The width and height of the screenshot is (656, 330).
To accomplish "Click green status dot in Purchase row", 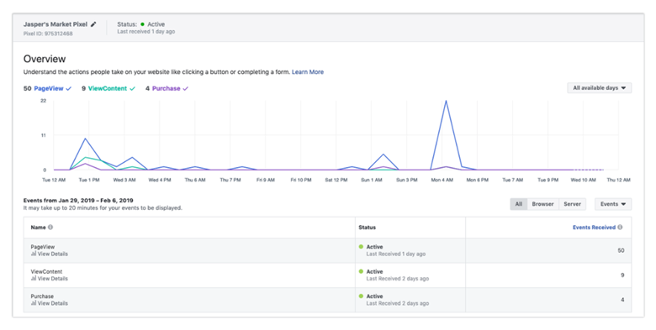I will [x=361, y=296].
